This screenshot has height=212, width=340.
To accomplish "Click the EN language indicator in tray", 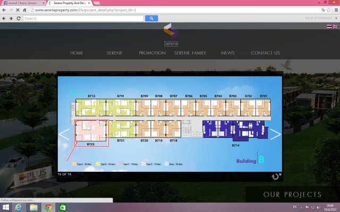I will point(295,207).
